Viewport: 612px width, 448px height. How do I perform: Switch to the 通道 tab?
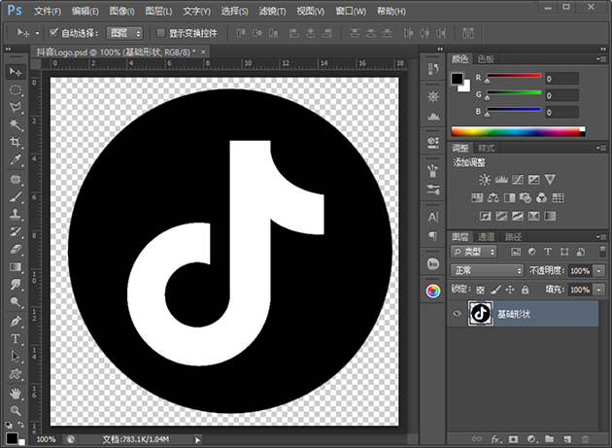486,237
